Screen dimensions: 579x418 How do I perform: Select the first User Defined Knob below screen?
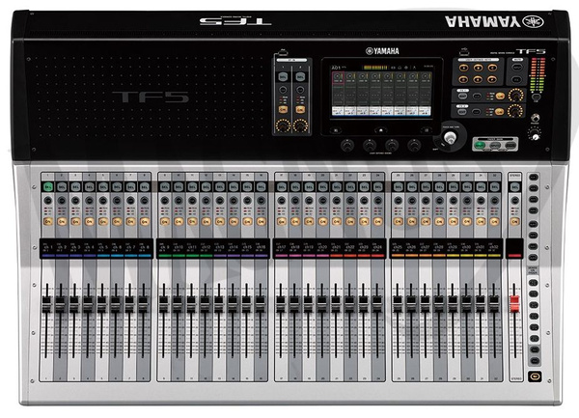point(345,144)
